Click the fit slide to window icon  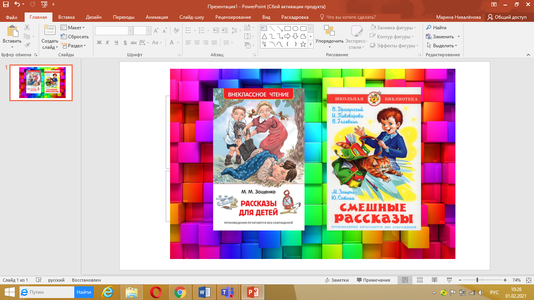pos(528,280)
